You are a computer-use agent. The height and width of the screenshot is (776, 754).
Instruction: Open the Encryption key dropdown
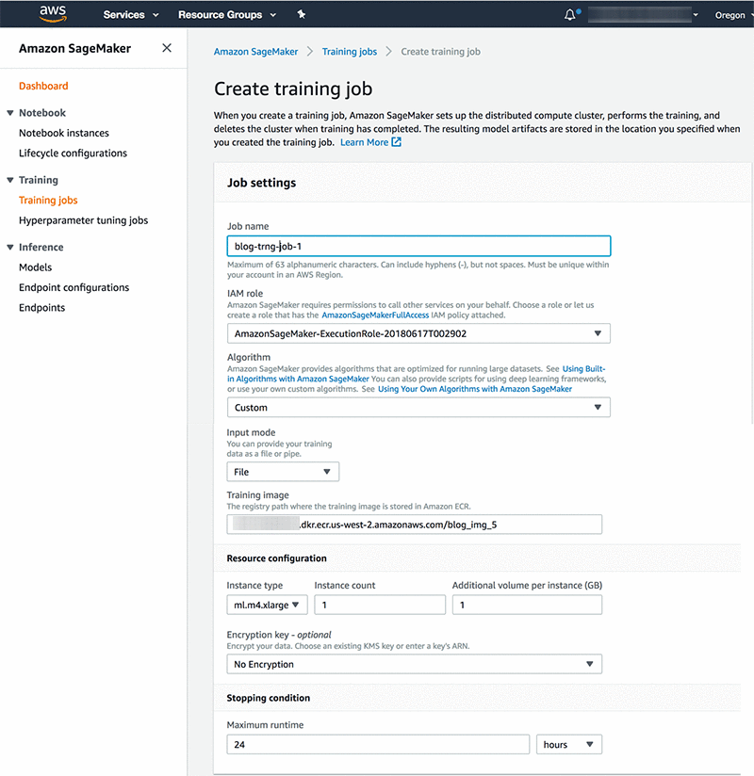414,665
